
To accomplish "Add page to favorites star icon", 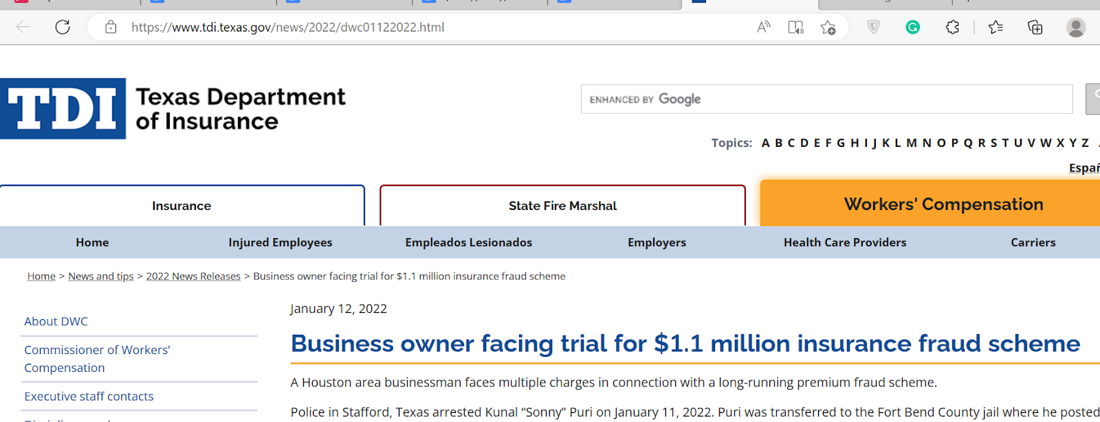I will click(x=828, y=27).
